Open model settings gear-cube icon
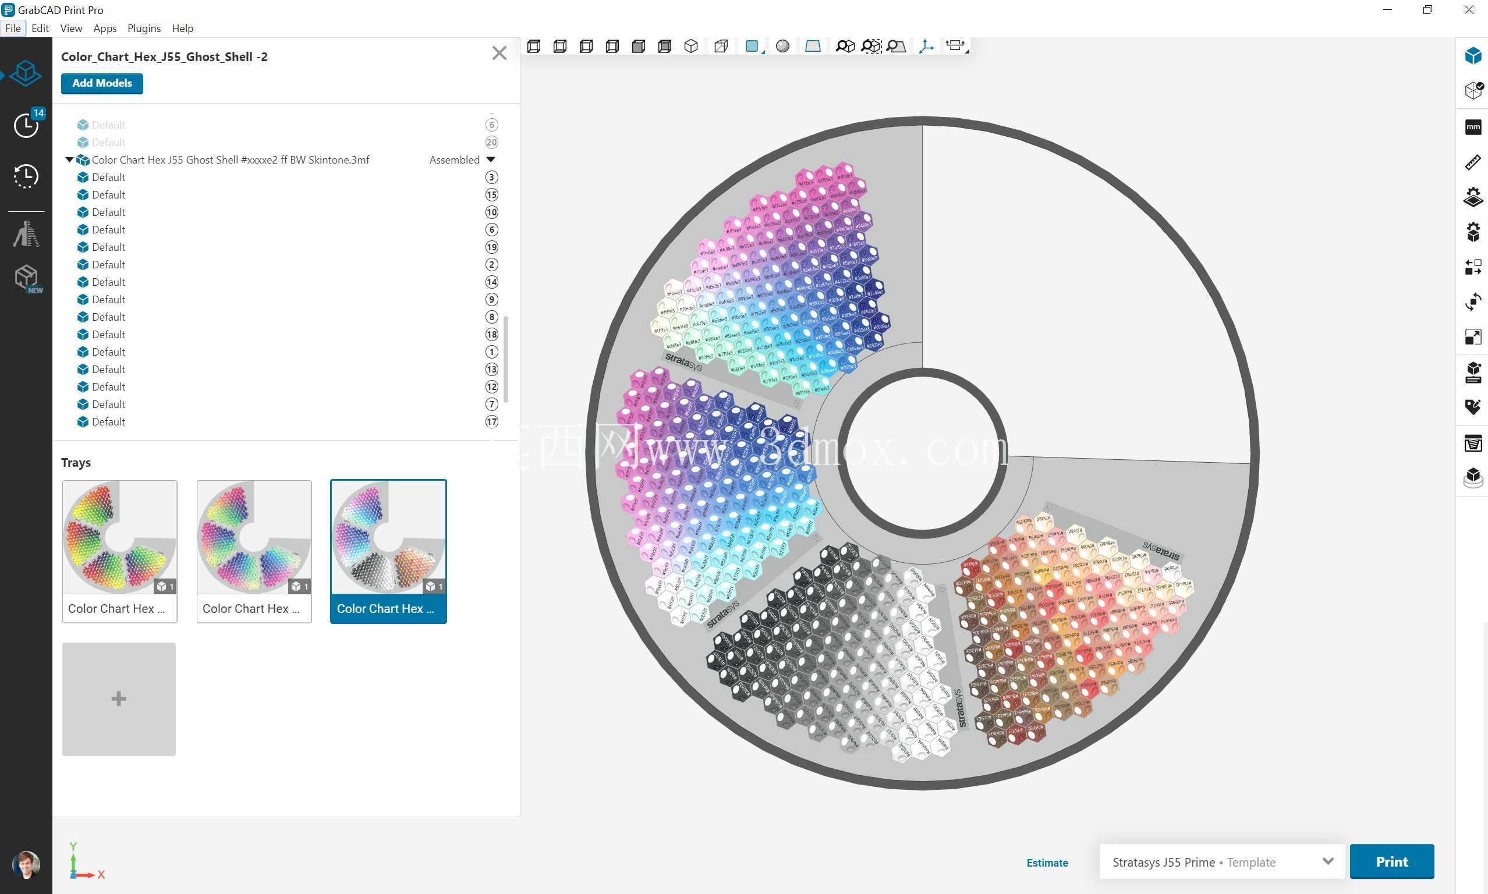 [x=1473, y=232]
